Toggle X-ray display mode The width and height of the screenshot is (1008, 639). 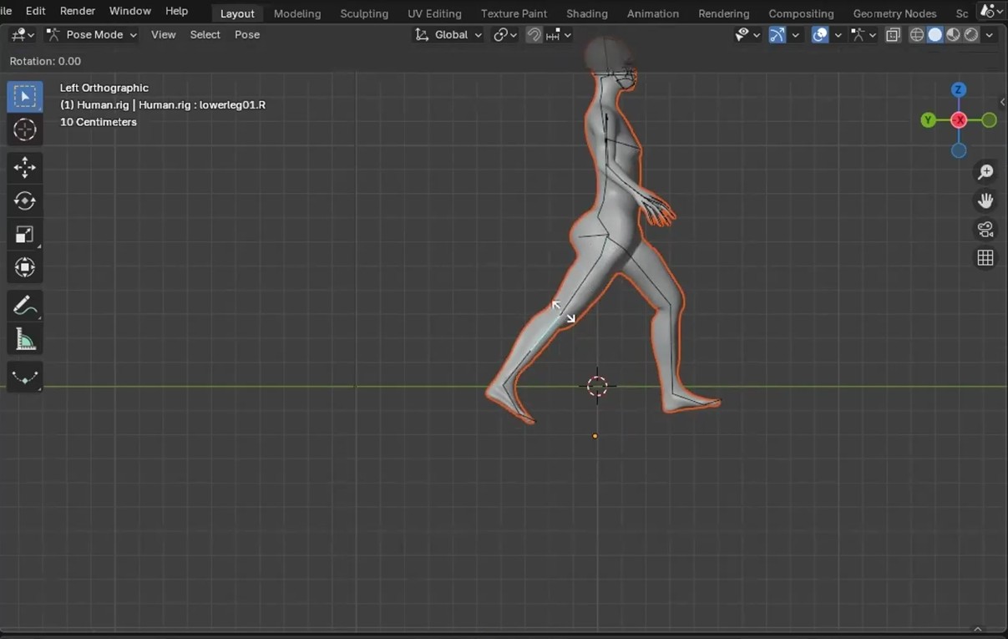click(893, 35)
